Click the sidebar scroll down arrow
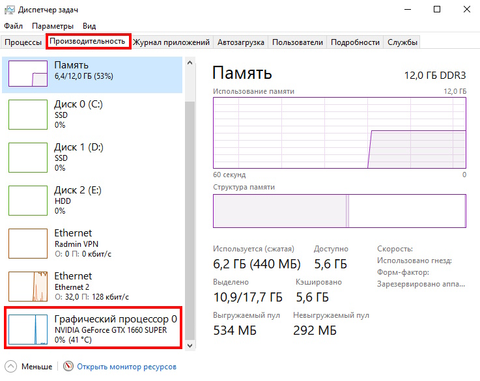Viewport: 480px width, 381px height. point(190,345)
